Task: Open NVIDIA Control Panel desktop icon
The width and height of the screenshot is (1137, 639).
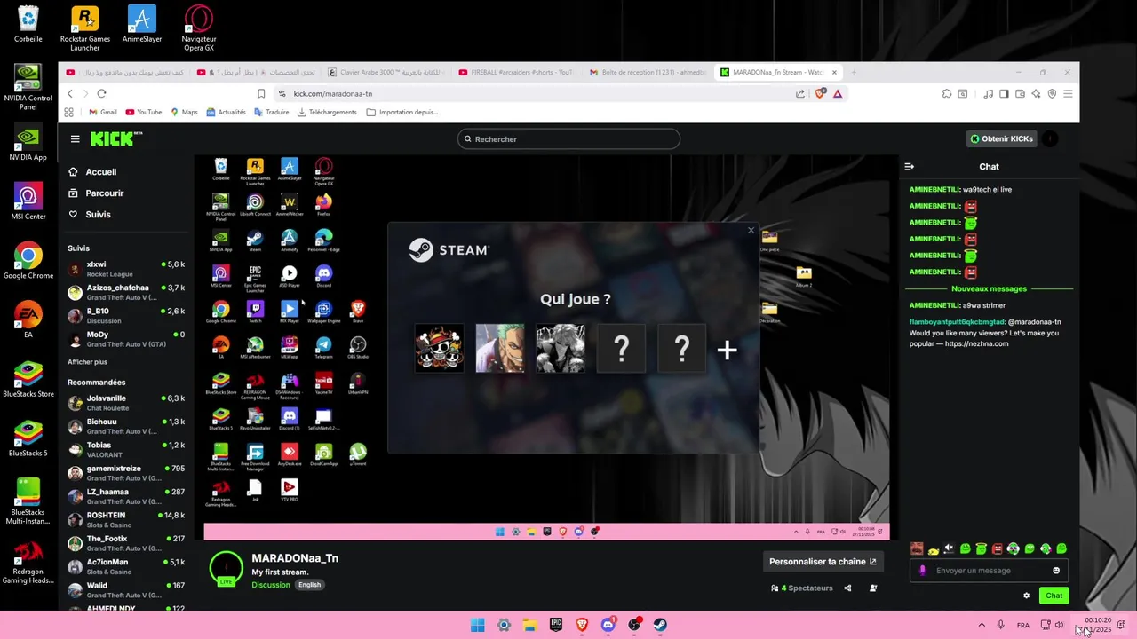Action: [28, 87]
